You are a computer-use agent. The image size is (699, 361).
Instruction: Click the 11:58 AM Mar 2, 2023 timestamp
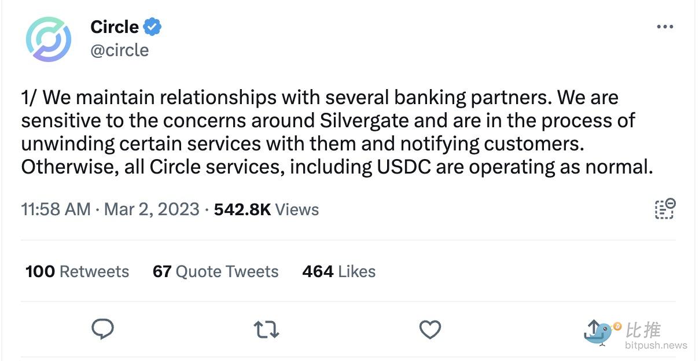click(110, 209)
